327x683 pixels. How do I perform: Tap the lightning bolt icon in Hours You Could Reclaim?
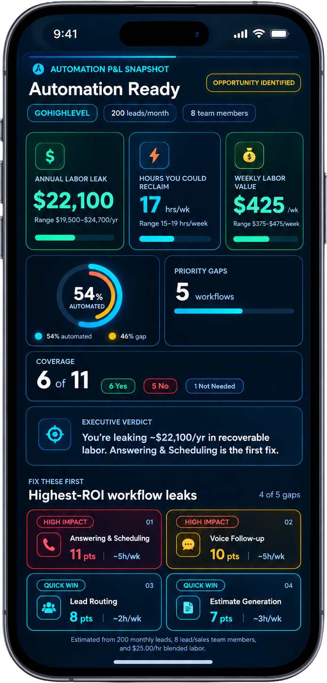tap(154, 155)
